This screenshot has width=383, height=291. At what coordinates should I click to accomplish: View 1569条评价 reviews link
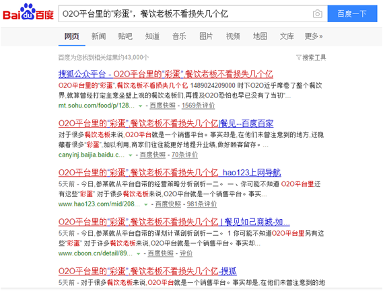tap(198, 106)
